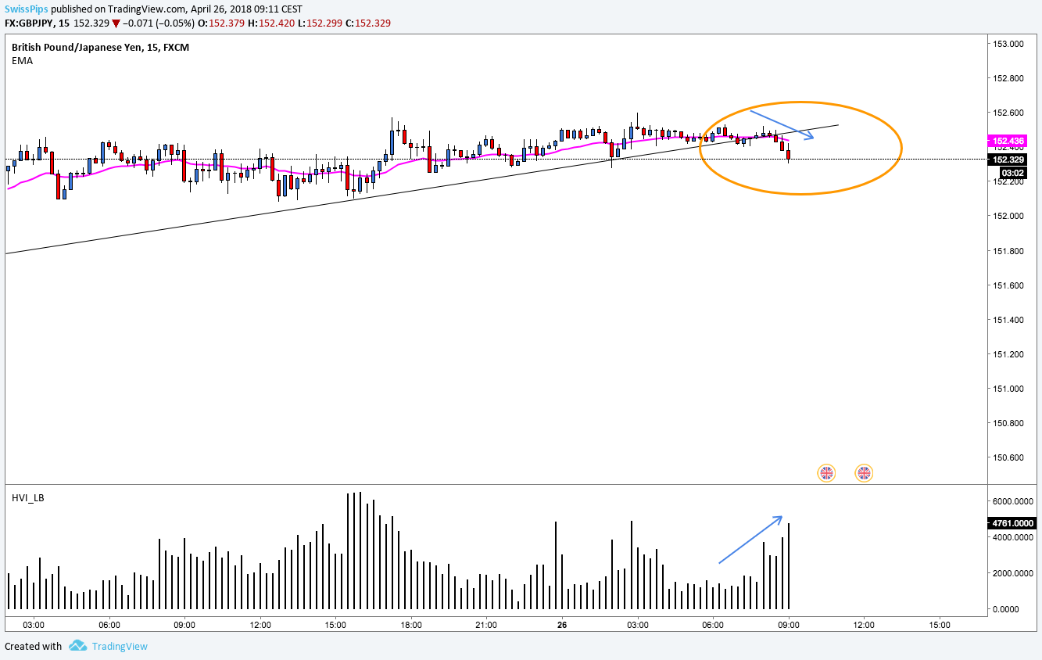Click the 151.800 price axis label

pos(1008,251)
